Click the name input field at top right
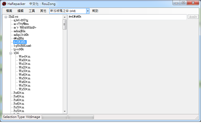 pyautogui.click(x=128, y=17)
